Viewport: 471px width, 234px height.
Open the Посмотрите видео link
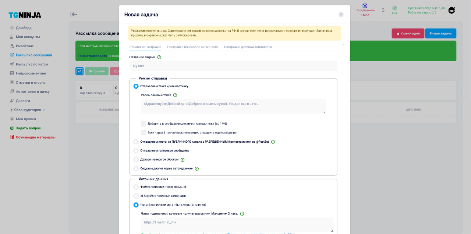point(93,56)
